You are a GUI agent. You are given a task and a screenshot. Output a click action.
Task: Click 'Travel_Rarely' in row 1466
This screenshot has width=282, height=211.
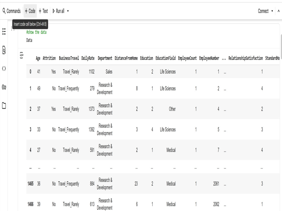71,204
